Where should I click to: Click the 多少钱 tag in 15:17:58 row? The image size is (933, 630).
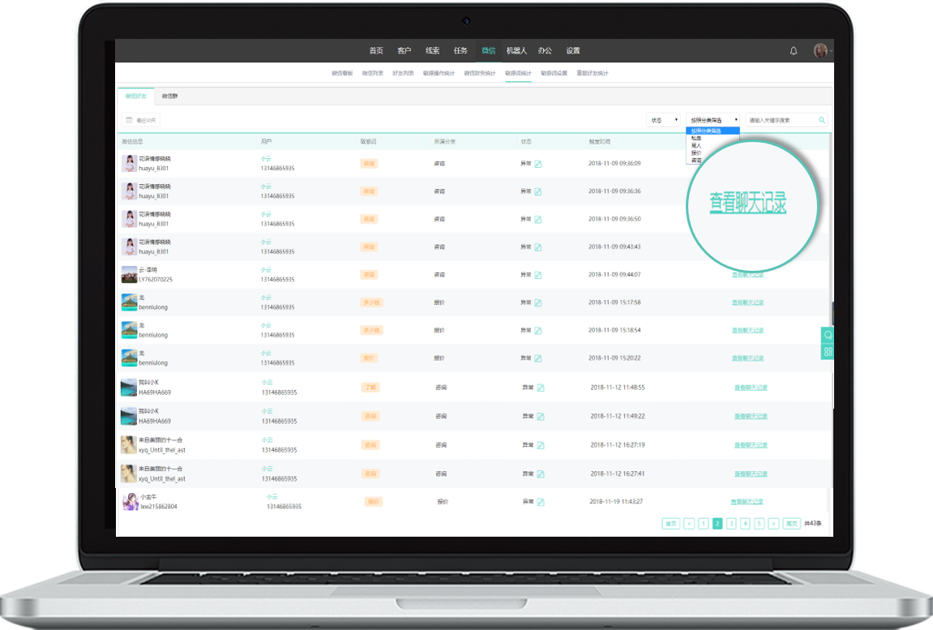click(x=371, y=302)
